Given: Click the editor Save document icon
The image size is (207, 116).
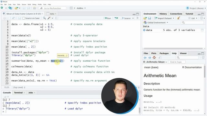Looking at the screenshot, I should pyautogui.click(x=19, y=18).
